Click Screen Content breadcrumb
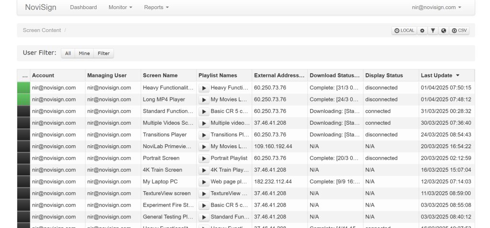 coord(42,30)
